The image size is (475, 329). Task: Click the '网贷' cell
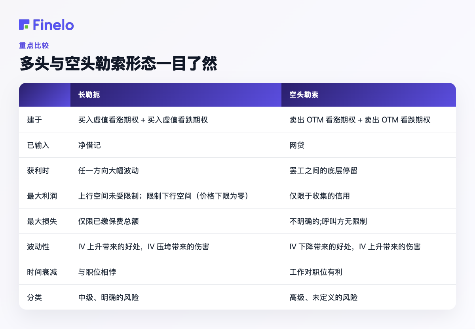coord(297,145)
